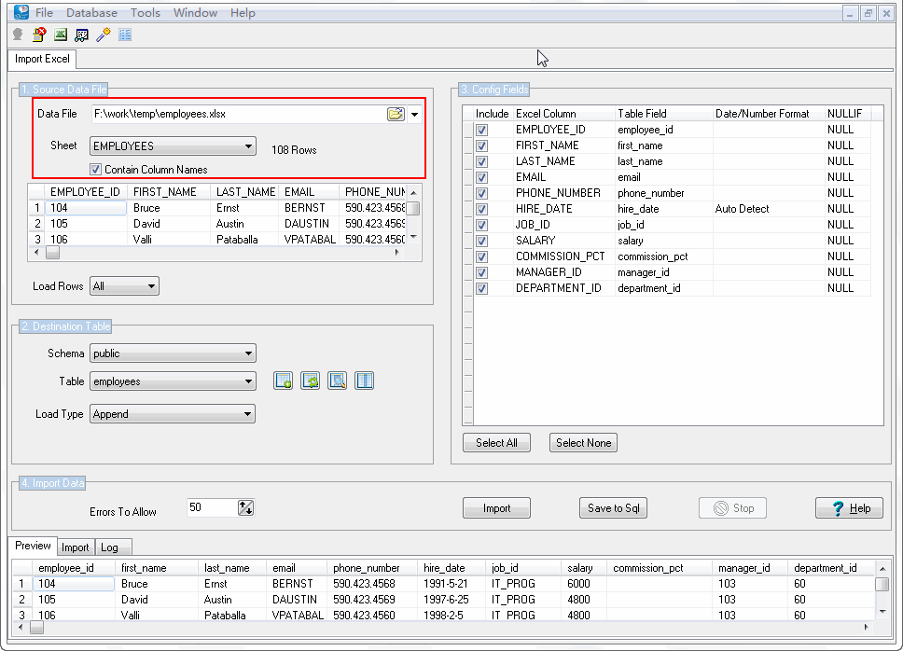Click the magic wand wizard toolbar icon
This screenshot has width=903, height=651.
click(x=104, y=35)
